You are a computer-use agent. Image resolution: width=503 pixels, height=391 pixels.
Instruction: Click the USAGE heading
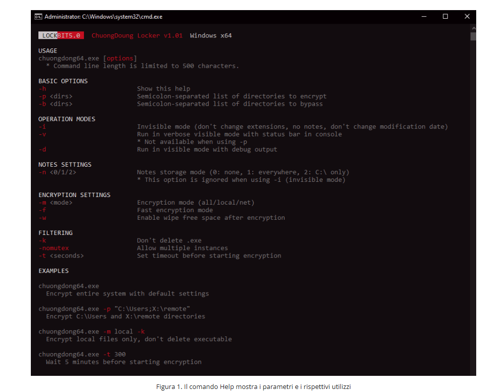(48, 51)
